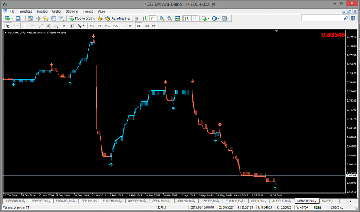Screen dimensions: 360x212
Task: Switch to candlestick chart display
Action: [145, 18]
